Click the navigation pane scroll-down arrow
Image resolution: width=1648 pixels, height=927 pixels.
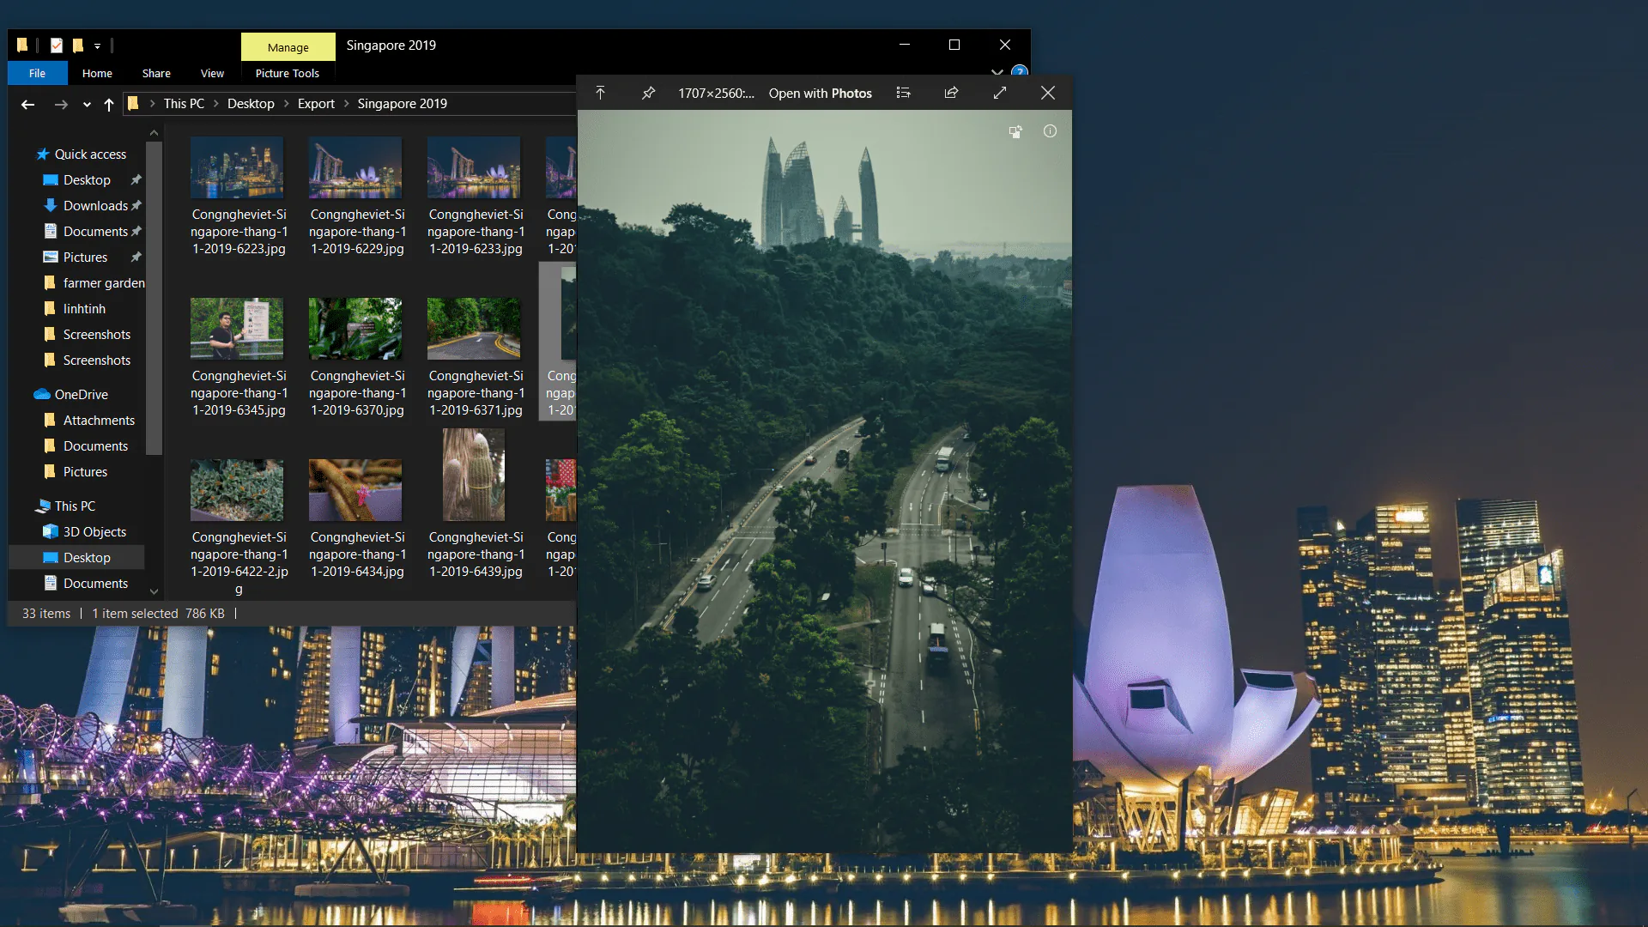click(x=154, y=591)
